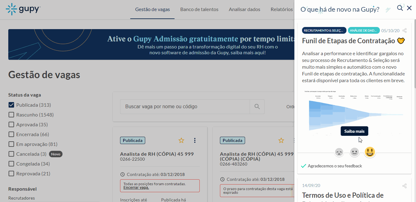416x202 pixels.
Task: Open three-dot menu on first job card
Action: point(195,140)
